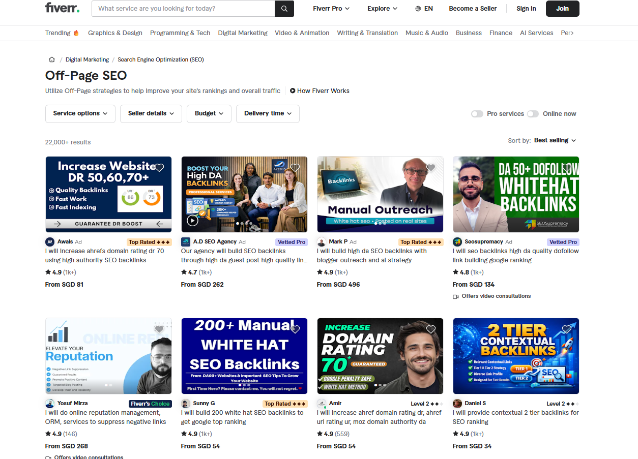Image resolution: width=638 pixels, height=459 pixels.
Task: Open gig titled contextual 2 tier backlinks
Action: click(x=516, y=417)
